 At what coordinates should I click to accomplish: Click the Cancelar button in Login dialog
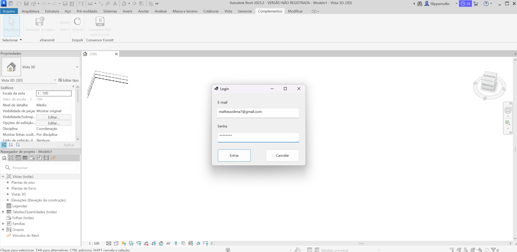tap(282, 155)
